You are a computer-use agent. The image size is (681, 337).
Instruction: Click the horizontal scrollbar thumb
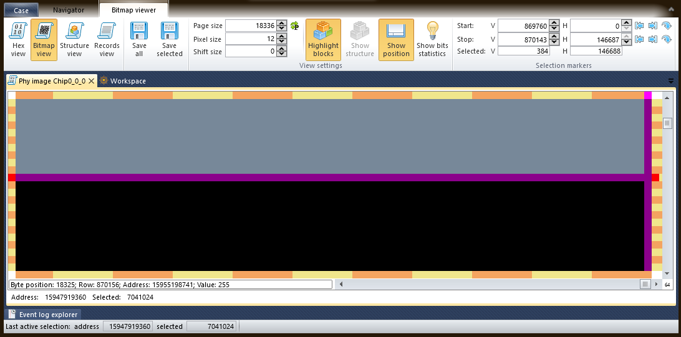coord(645,285)
